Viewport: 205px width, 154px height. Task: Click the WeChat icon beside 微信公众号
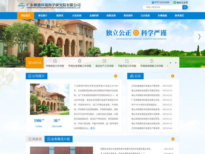tap(175, 3)
